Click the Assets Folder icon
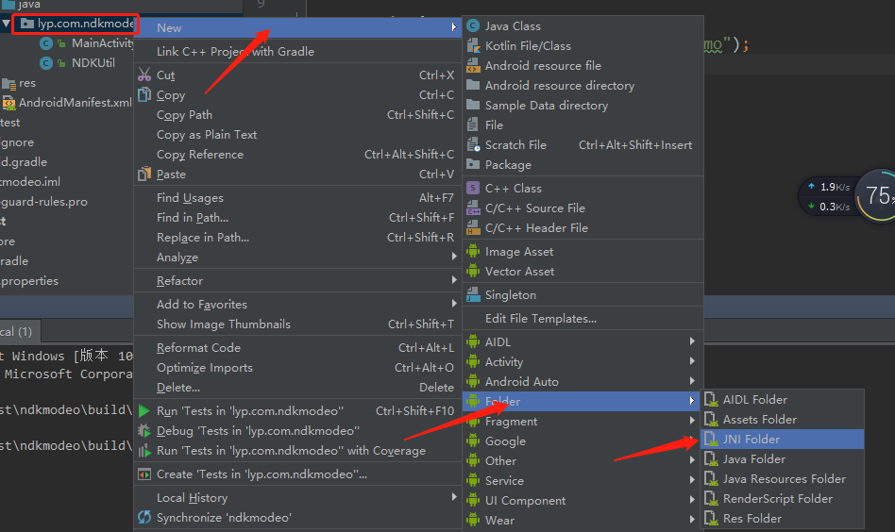The width and height of the screenshot is (895, 532). pos(711,419)
